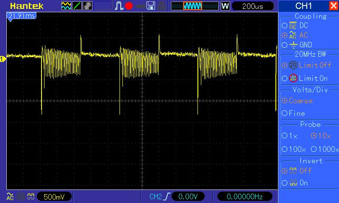Click the red record/stop indicator
The image size is (339, 203).
coord(129,6)
